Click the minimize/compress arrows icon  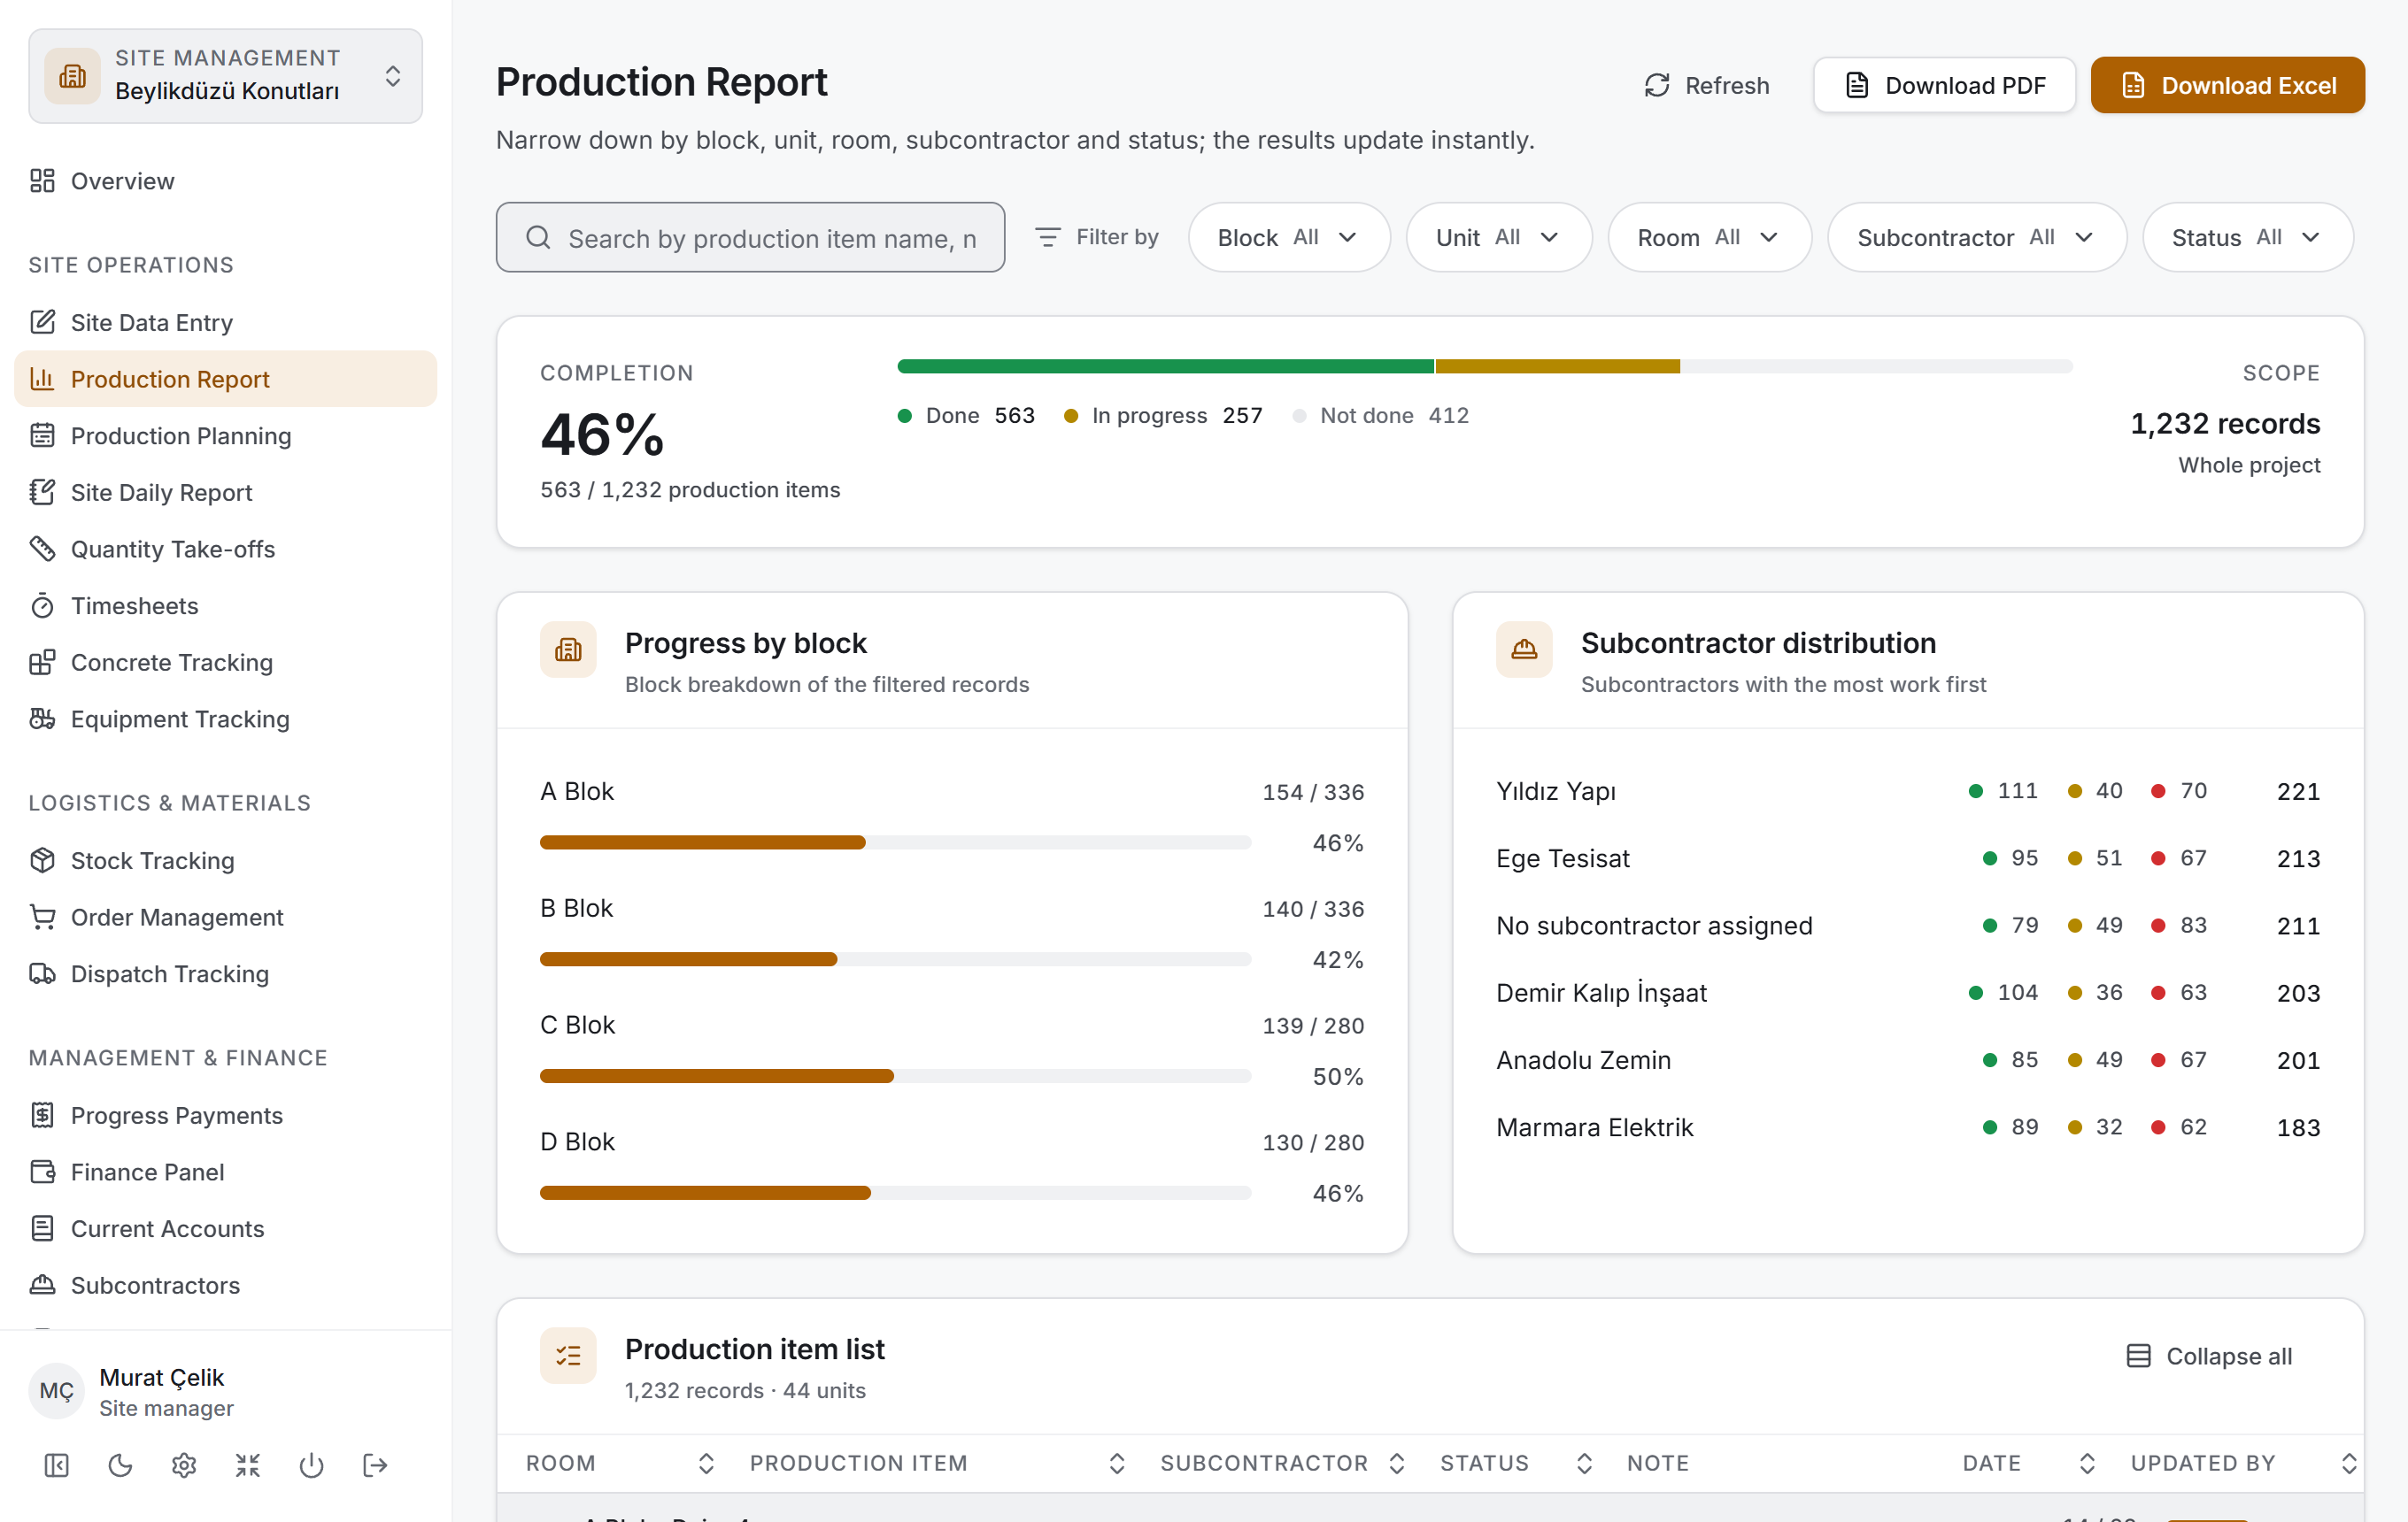click(x=248, y=1465)
